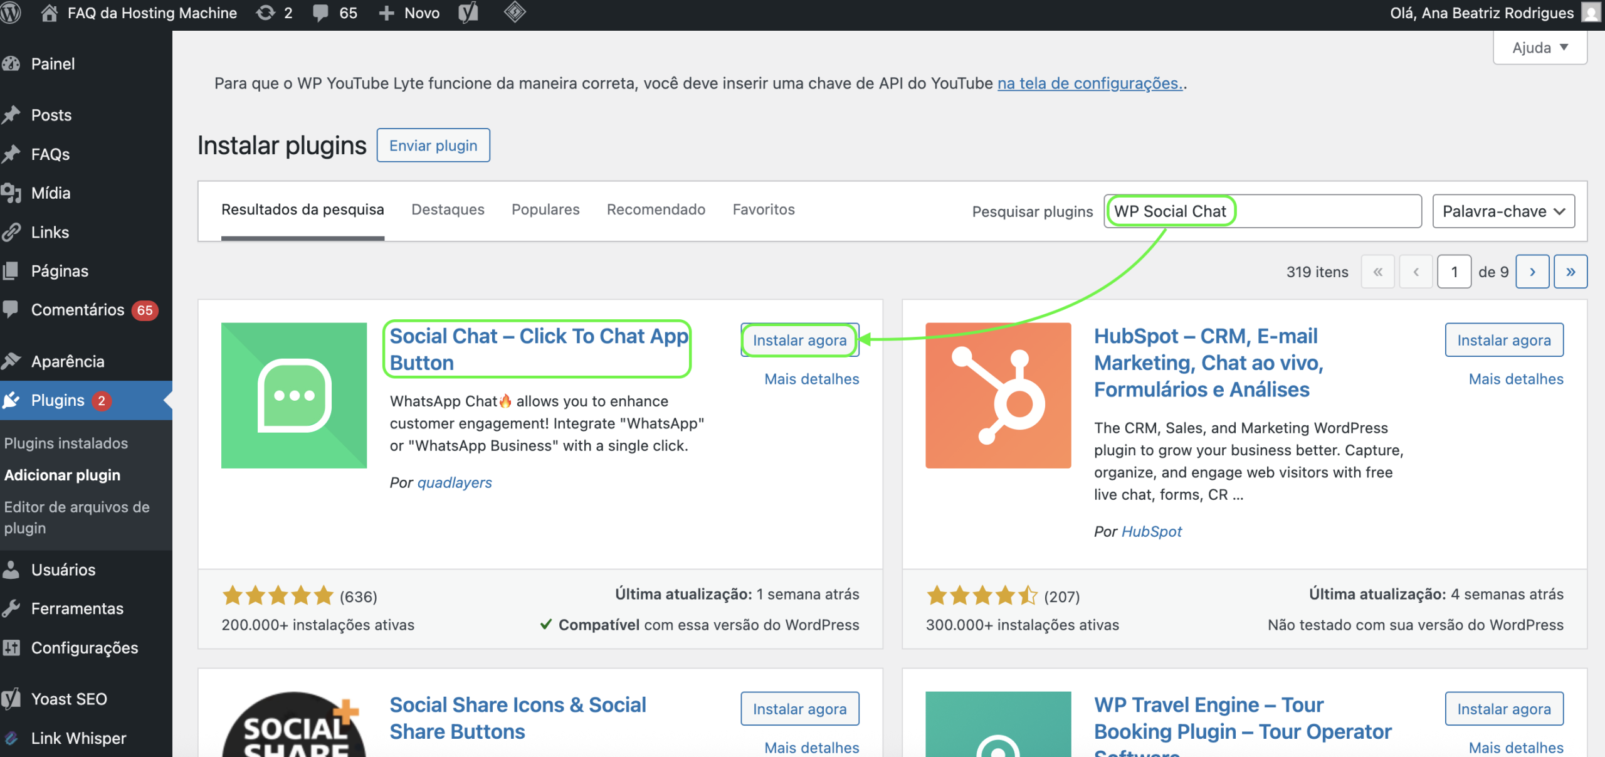This screenshot has height=757, width=1605.
Task: Switch to the Favoritos tab
Action: 764,209
